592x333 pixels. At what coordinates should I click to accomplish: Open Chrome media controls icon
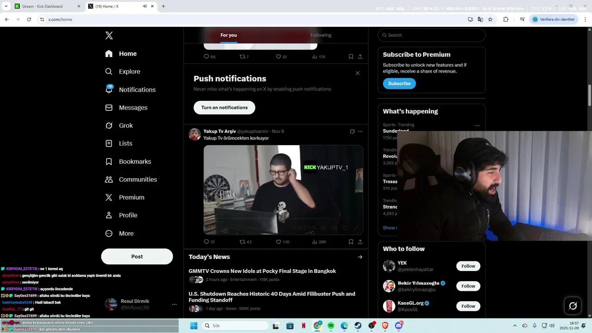pos(522,19)
